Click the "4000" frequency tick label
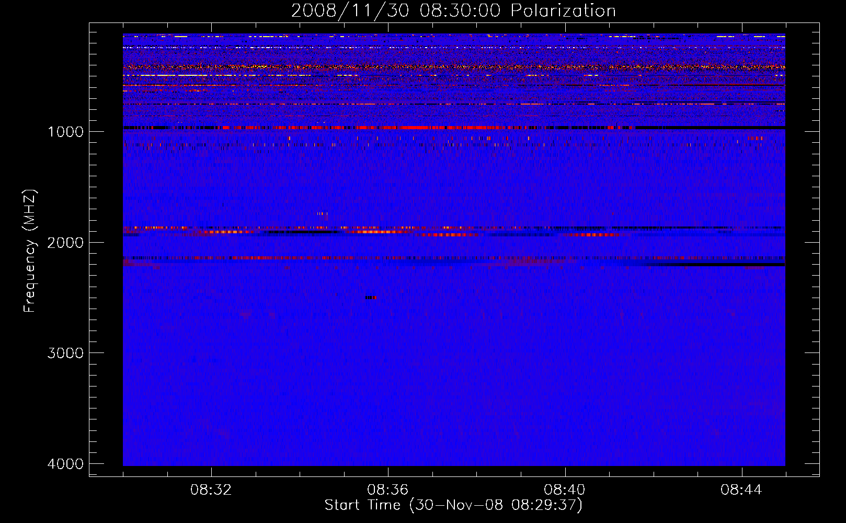The image size is (846, 523). [x=65, y=464]
